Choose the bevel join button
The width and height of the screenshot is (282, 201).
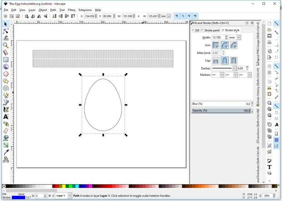coord(233,45)
